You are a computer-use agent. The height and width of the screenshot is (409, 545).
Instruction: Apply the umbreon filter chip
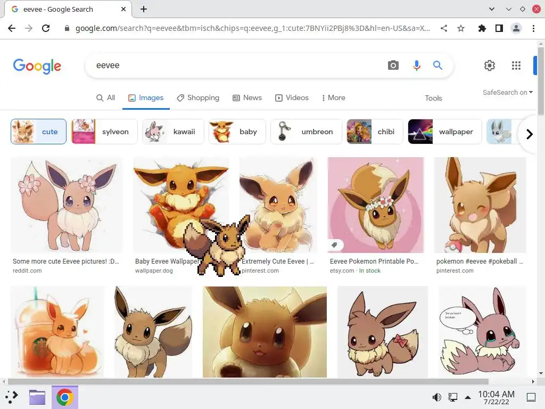306,132
